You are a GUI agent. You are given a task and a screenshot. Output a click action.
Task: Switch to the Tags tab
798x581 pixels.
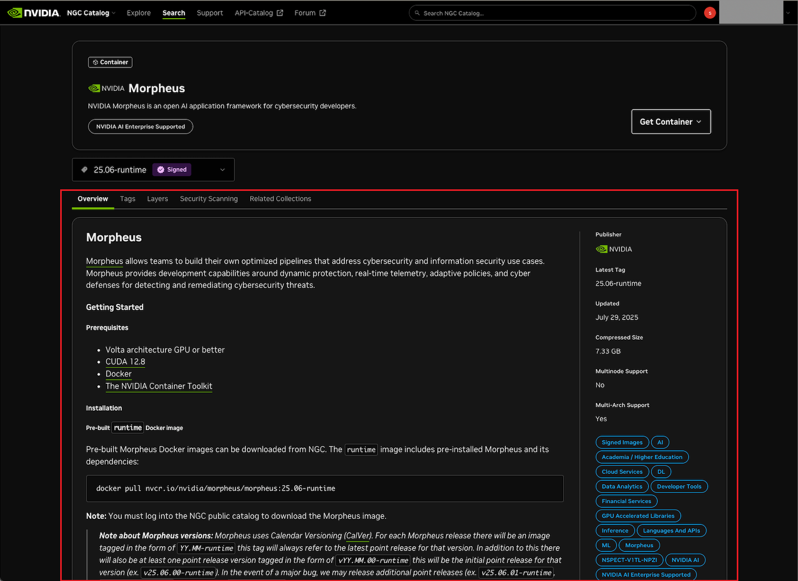click(x=128, y=199)
